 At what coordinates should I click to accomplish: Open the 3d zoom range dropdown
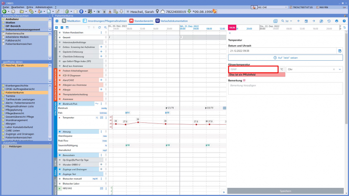[x=288, y=21]
